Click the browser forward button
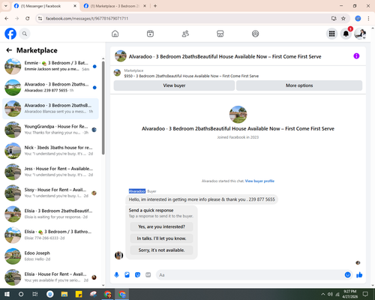Viewport: 375px width, 300px height. (17, 19)
